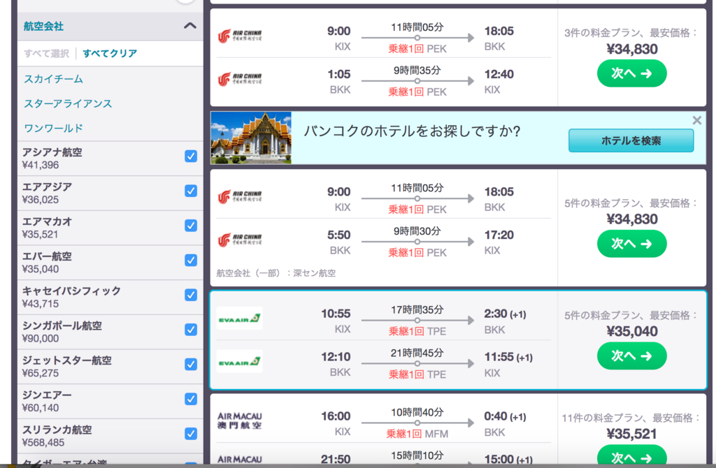Click the ¥35,040 EVA Air price
The height and width of the screenshot is (468, 716).
pos(632,331)
